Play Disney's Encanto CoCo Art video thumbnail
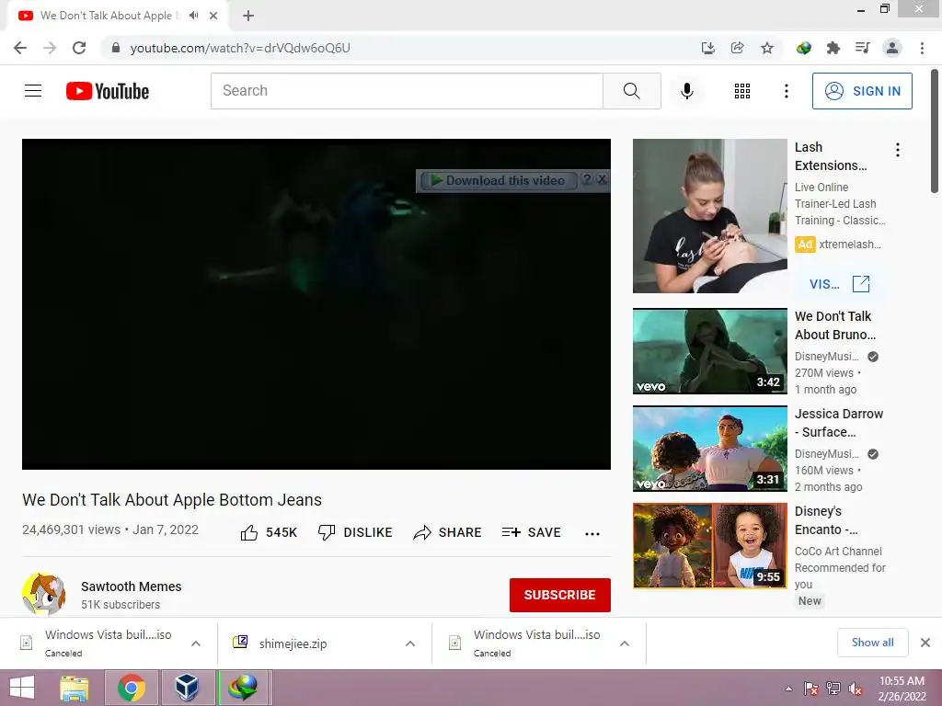This screenshot has width=942, height=706. click(709, 546)
